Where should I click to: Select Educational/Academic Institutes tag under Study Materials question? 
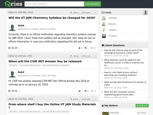[x=56, y=112]
